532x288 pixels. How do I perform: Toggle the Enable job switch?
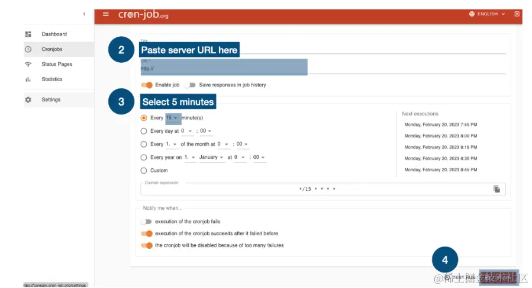(x=147, y=85)
